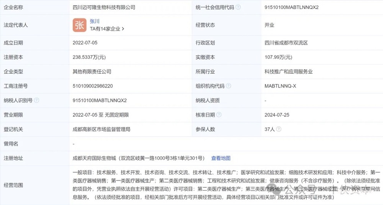Click help icon after 37人
383x205 pixels.
click(x=278, y=129)
